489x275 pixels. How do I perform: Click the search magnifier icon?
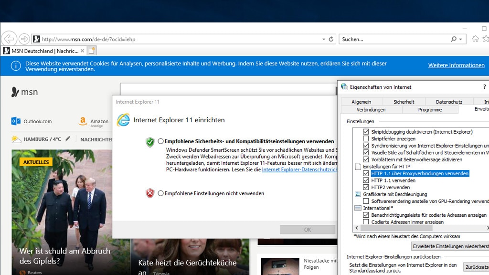tap(454, 39)
